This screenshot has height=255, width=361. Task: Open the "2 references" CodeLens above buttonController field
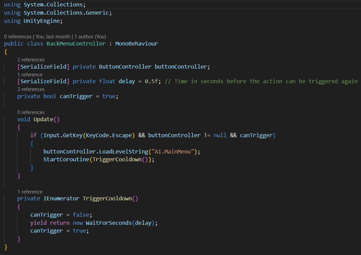31,60
